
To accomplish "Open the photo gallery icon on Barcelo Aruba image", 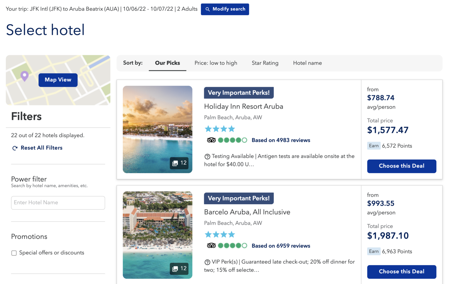I will [179, 268].
